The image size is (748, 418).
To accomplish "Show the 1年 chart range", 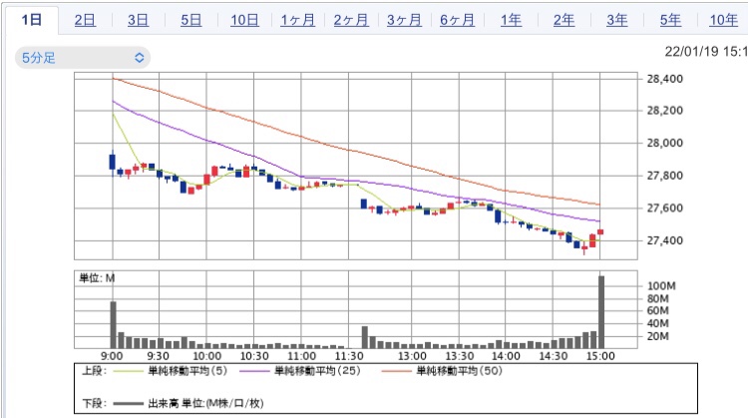I will [511, 20].
